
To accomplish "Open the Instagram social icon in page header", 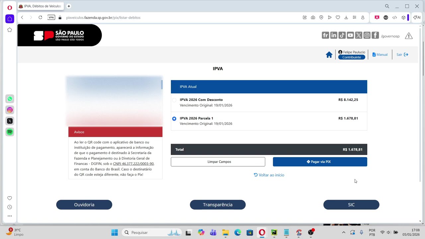I will point(367,36).
